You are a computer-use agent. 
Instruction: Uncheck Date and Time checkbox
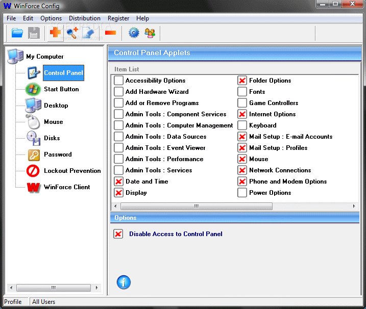click(x=118, y=182)
